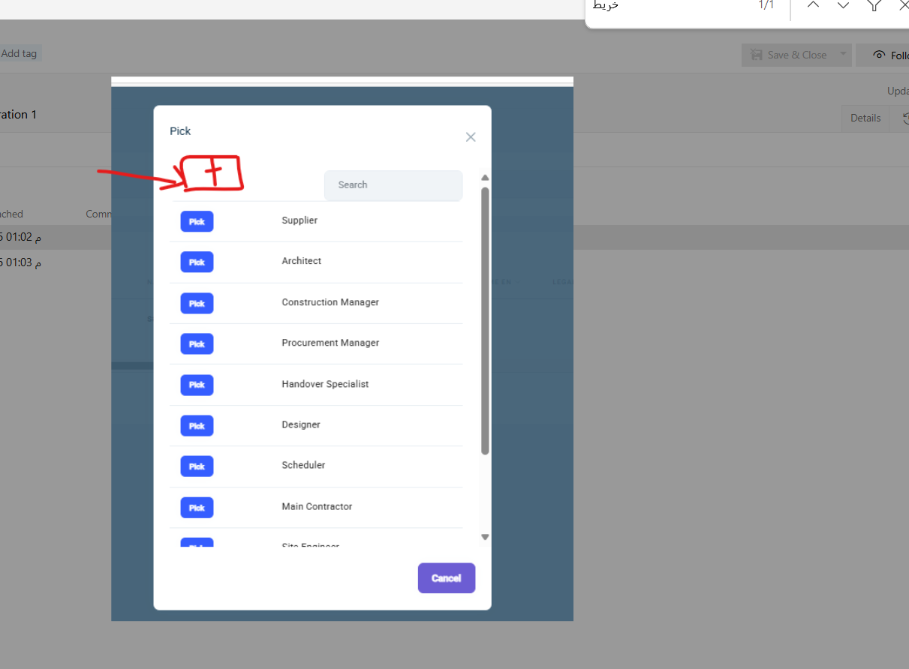Pick the Scheduler role

pos(197,466)
